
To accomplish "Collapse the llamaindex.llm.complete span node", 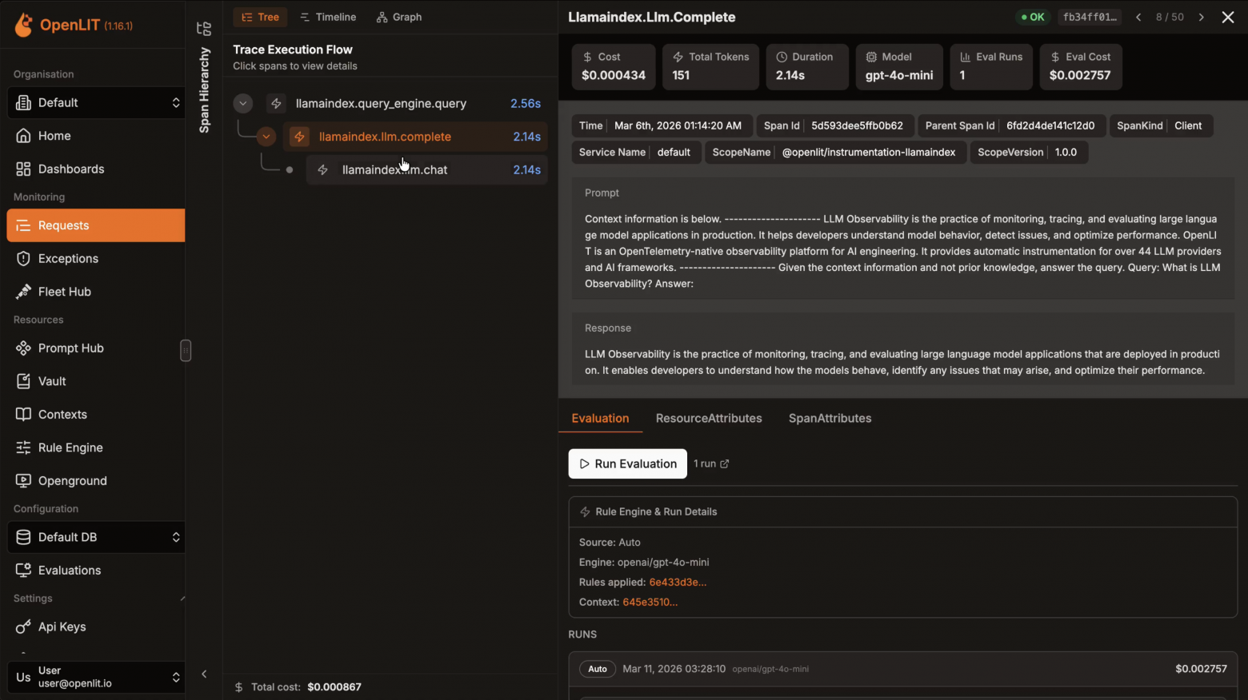I will [266, 137].
